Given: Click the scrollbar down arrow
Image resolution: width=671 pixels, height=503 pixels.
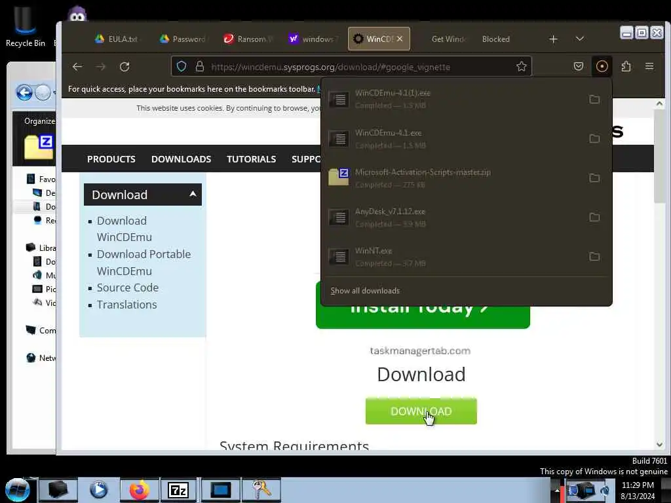Looking at the screenshot, I should coord(659,445).
